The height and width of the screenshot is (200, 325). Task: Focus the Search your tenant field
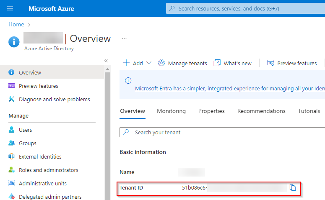(222, 132)
